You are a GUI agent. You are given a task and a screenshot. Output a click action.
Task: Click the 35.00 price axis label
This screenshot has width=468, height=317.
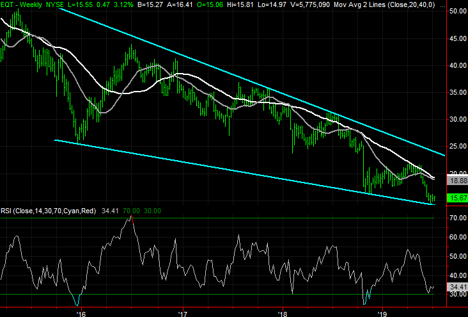(x=458, y=92)
